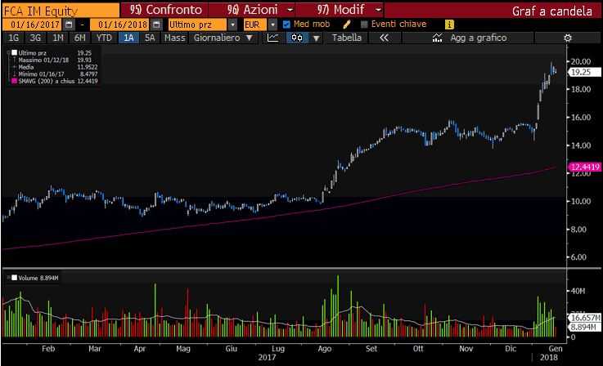Select the 1A time range tab
The image size is (603, 366).
click(x=128, y=38)
